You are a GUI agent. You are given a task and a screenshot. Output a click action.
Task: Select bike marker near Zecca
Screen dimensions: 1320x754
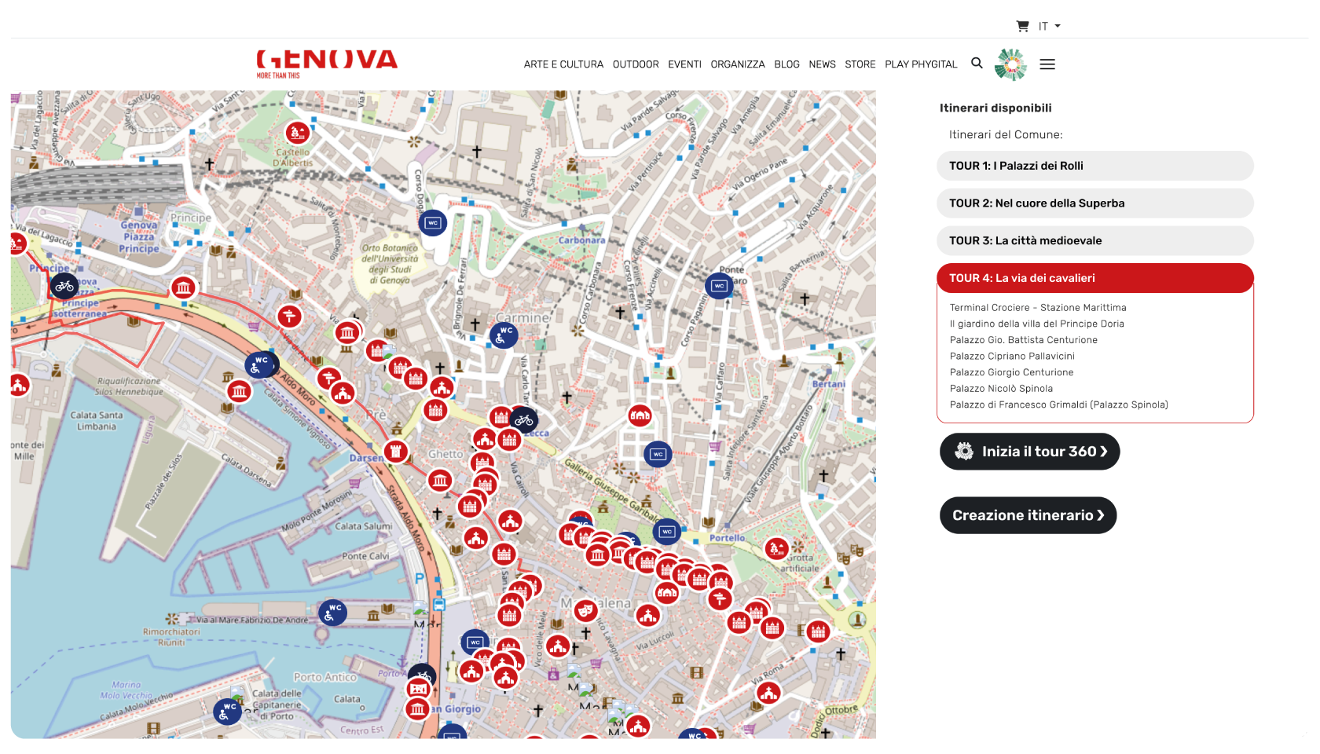tap(524, 420)
